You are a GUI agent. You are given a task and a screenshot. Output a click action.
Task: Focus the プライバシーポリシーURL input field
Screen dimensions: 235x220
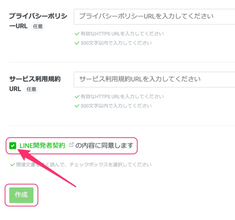pos(154,16)
